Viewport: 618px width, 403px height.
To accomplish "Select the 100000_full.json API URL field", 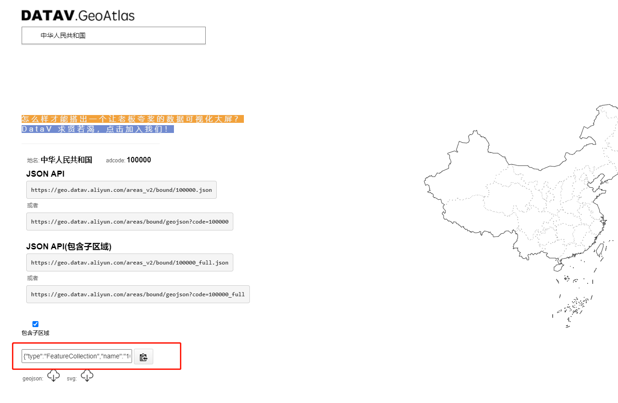I will point(130,262).
